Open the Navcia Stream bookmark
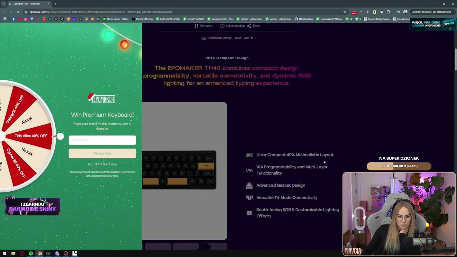This screenshot has height=257, width=457. (116, 19)
